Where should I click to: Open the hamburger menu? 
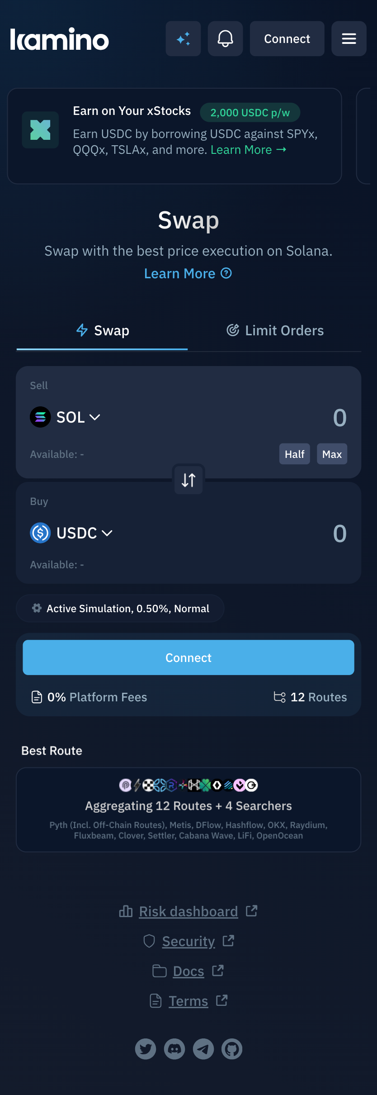[x=349, y=39]
